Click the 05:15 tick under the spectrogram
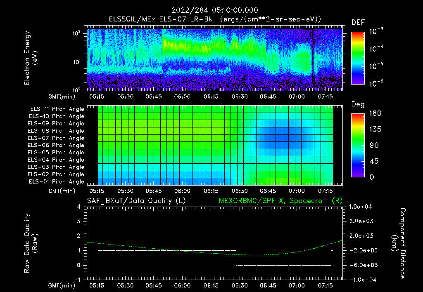Screen dimensions: 423x292 97,97
